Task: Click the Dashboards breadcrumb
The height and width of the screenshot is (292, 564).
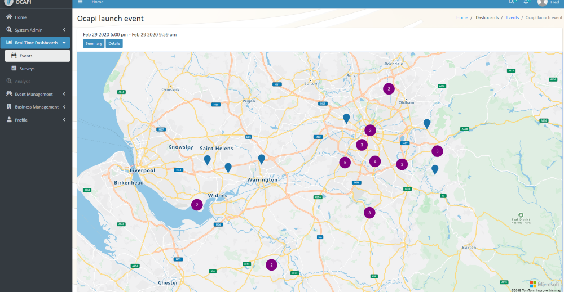Action: [487, 17]
